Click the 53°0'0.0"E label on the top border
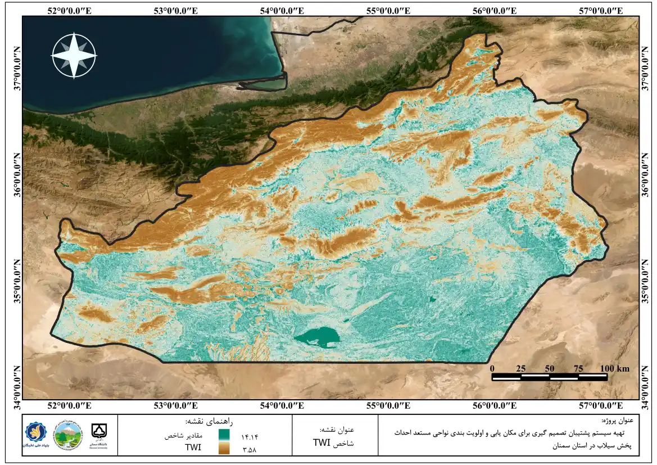This screenshot has height=465, width=657. [x=175, y=11]
